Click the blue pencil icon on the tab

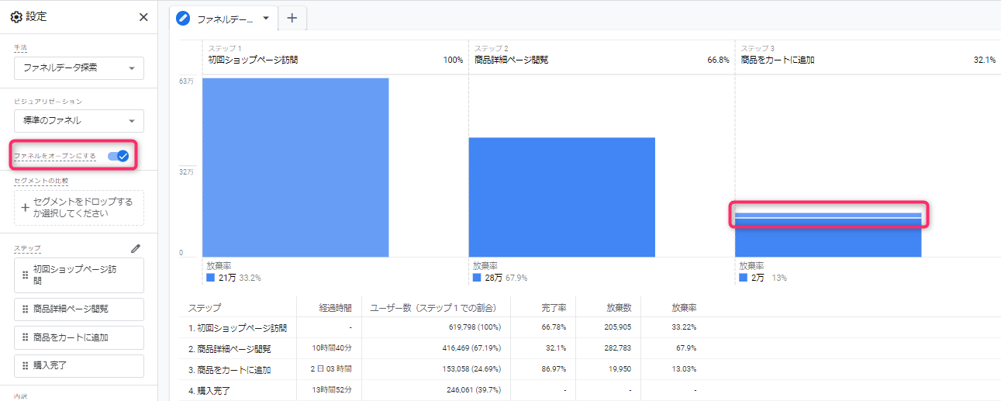point(184,19)
